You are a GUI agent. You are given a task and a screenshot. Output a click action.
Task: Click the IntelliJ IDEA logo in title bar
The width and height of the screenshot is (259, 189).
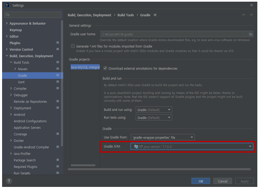[x=7, y=5]
